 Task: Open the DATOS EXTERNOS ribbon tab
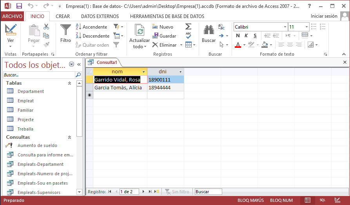click(100, 16)
